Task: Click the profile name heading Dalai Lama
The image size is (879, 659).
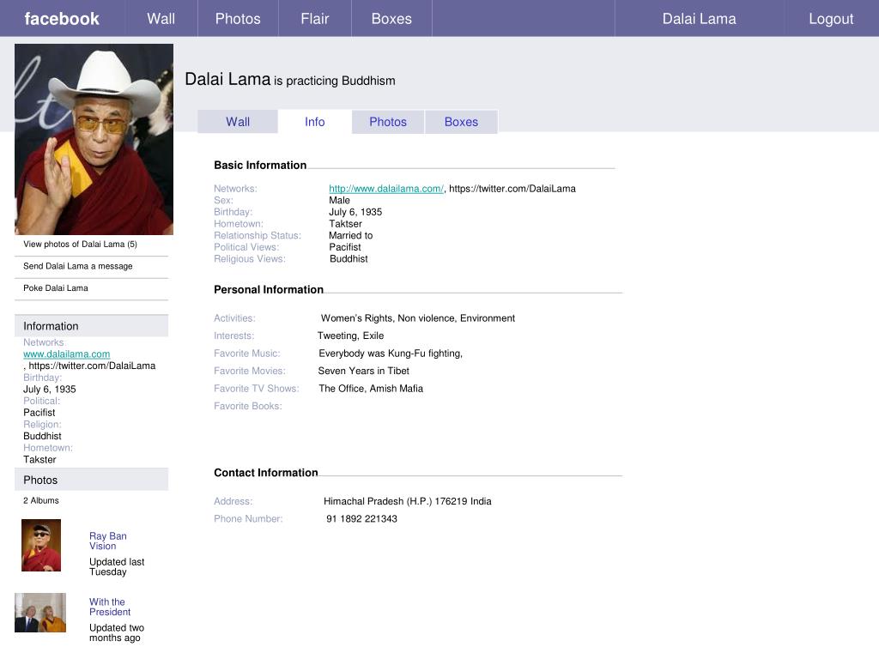Action: coord(227,79)
